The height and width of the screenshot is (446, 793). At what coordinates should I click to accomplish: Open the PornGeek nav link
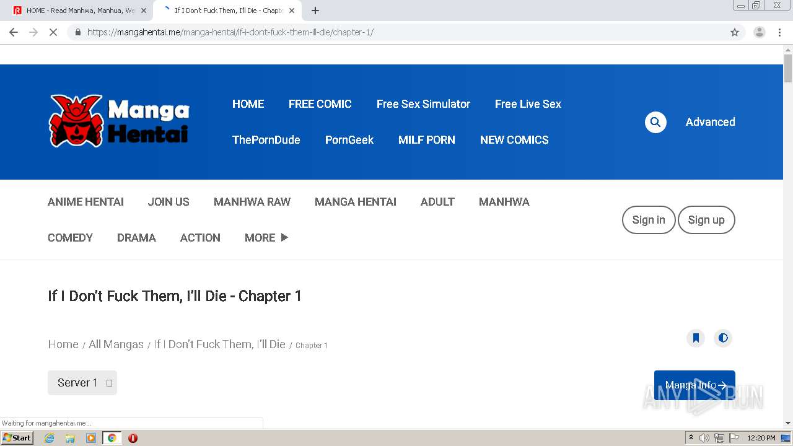[349, 140]
